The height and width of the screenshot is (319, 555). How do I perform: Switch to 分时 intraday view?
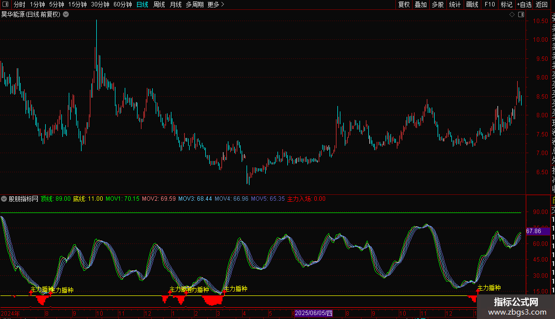point(20,4)
